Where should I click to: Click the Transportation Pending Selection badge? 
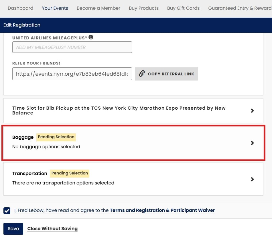(x=70, y=173)
